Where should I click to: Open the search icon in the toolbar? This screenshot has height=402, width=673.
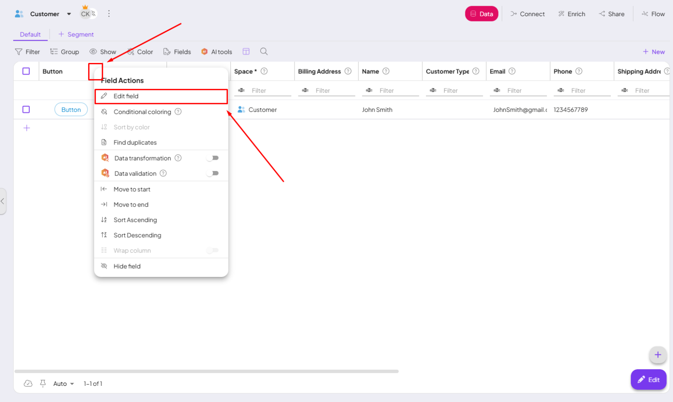tap(263, 52)
